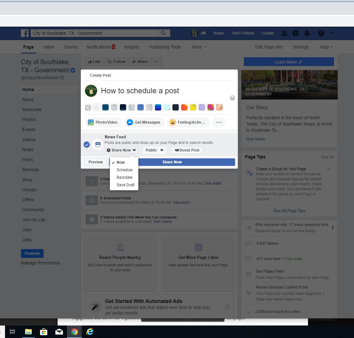
Task: Expand the Help dropdown
Action: (326, 47)
